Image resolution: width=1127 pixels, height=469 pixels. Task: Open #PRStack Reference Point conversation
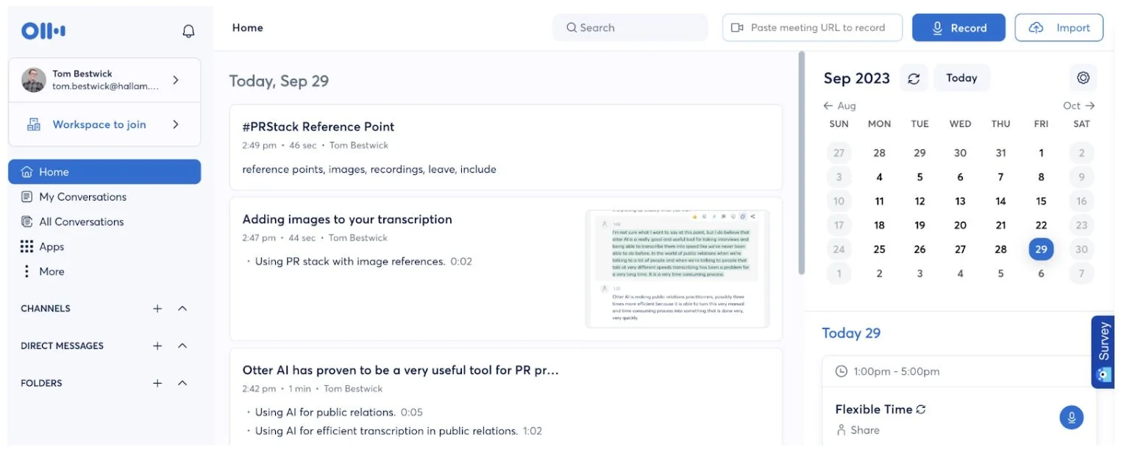[x=319, y=126]
